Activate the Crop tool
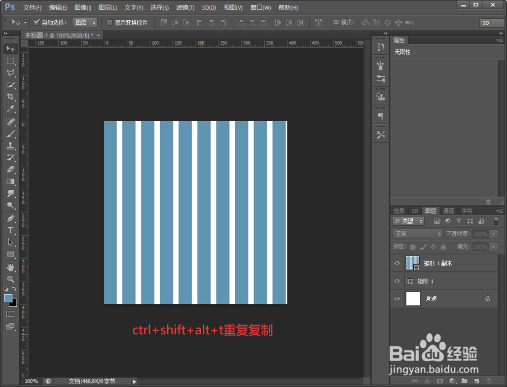 pyautogui.click(x=10, y=96)
